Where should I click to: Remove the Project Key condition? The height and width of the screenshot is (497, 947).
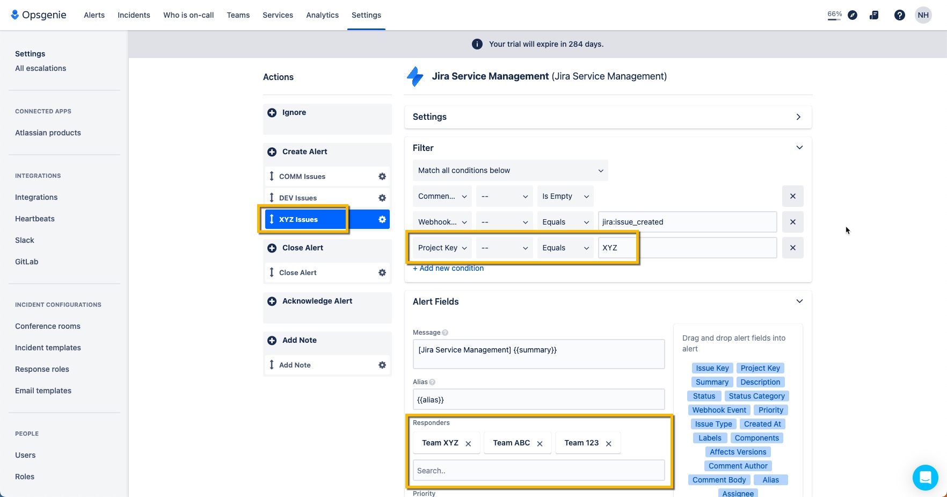click(x=793, y=248)
